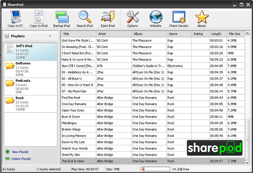Open Search iPod magnifier tool
This screenshot has width=253, height=173.
click(85, 17)
